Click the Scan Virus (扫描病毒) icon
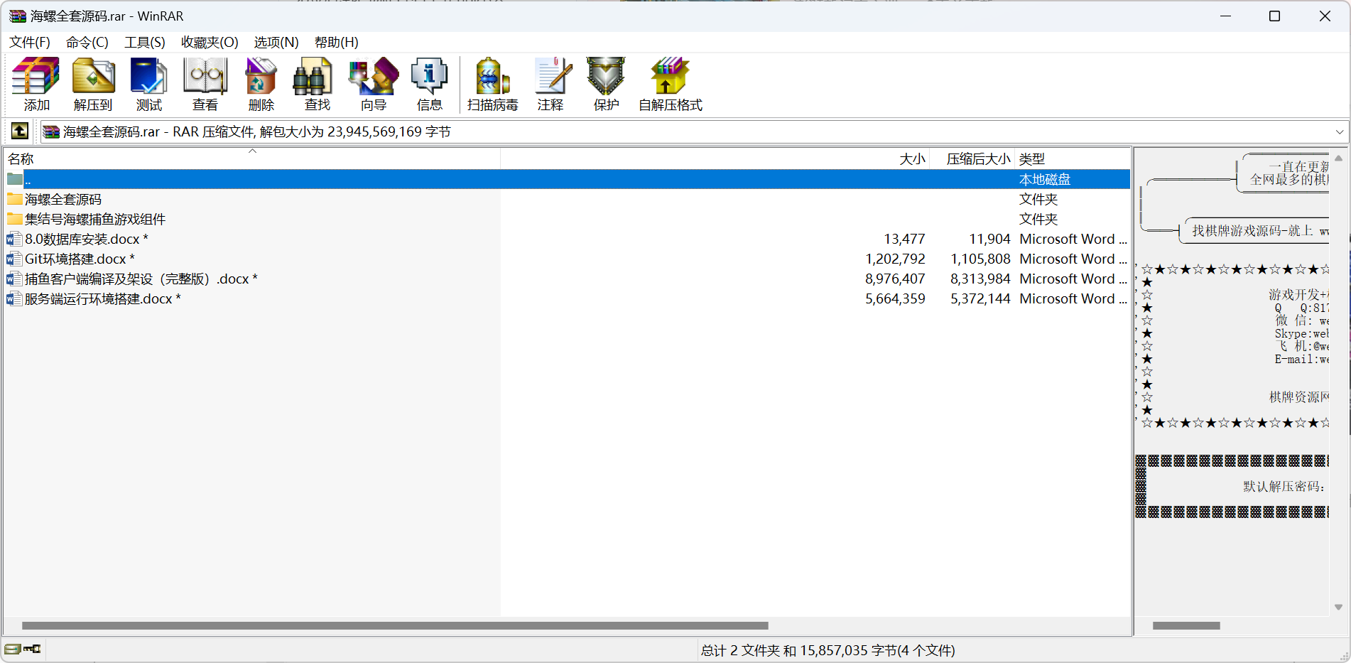This screenshot has width=1351, height=663. (x=492, y=76)
